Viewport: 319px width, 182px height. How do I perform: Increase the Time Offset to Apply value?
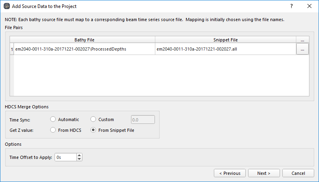tap(79, 155)
